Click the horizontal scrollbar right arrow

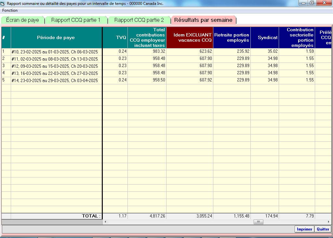pyautogui.click(x=329, y=222)
